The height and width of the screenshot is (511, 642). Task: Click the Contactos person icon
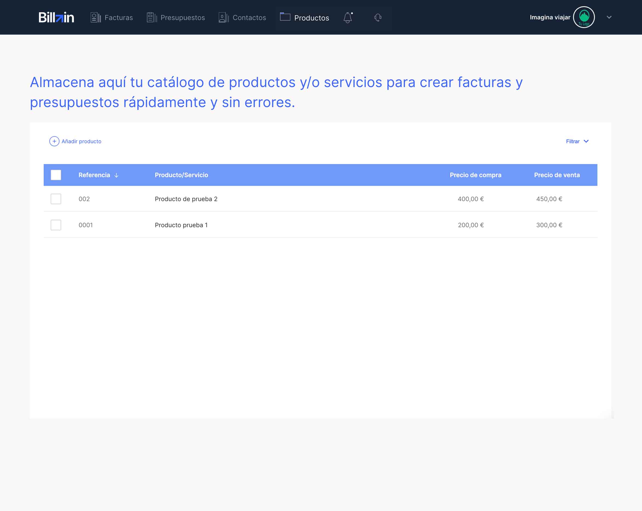point(223,17)
